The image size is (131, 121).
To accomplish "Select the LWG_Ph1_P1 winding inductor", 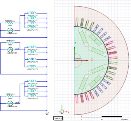I will 32,13.
